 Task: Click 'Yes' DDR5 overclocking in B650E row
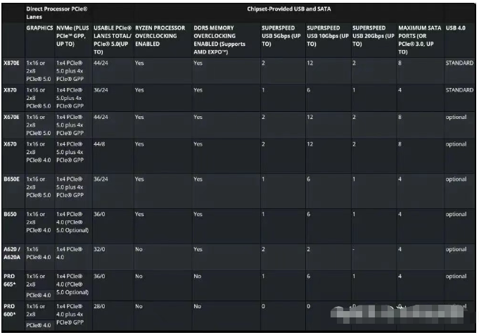coord(198,179)
